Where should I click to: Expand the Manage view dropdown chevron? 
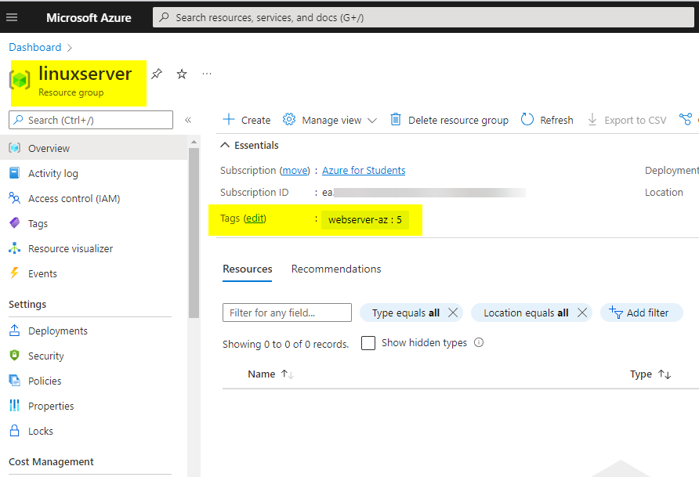point(372,121)
